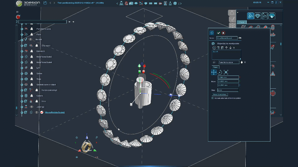Screen dimensions: 298x167
Task: Move selected object down in the list
Action: (x=230, y=48)
